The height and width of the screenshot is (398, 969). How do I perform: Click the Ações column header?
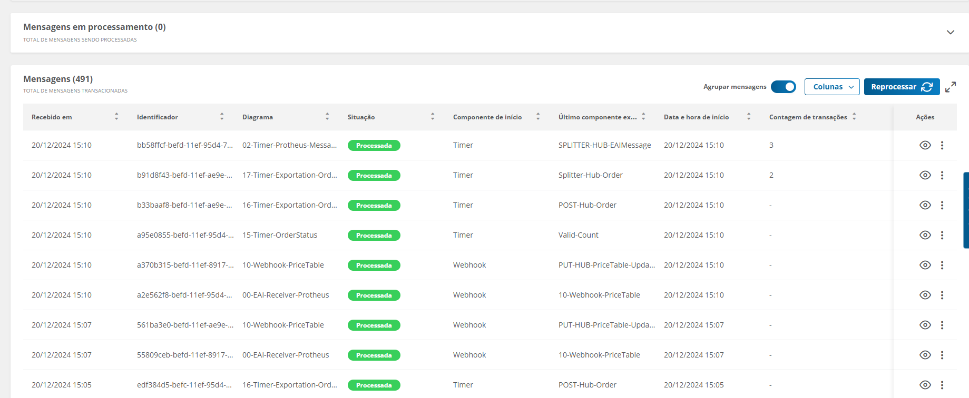[925, 117]
